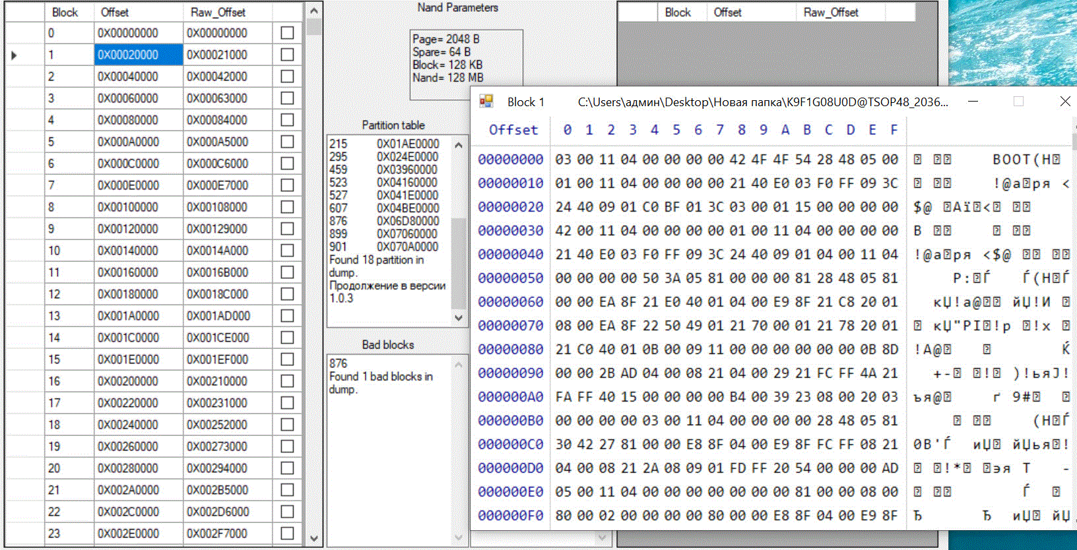
Task: Close the Block 1 hex viewer window
Action: coord(1064,102)
